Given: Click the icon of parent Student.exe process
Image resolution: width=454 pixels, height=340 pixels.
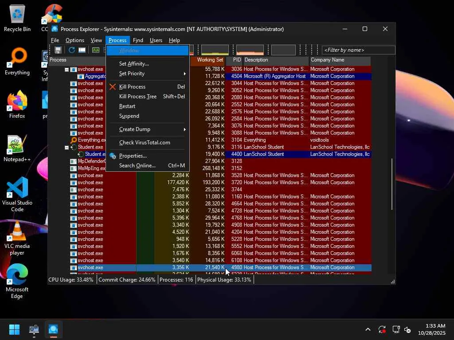Looking at the screenshot, I should coord(74,147).
